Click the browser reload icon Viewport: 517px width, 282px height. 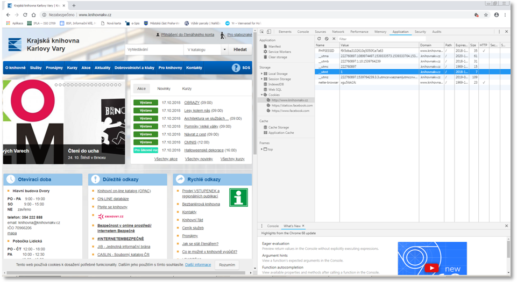pos(25,15)
